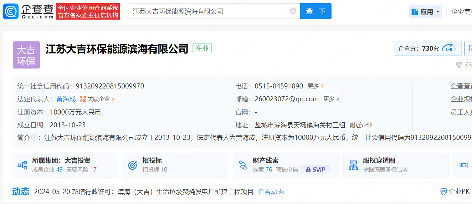The width and height of the screenshot is (472, 204).
Task: Click credit code 913209220815009970
Action: (110, 86)
